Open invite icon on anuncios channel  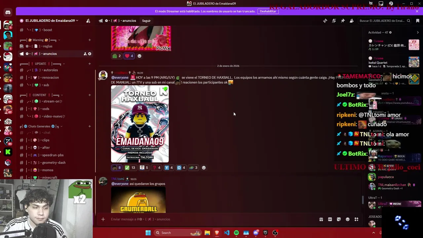[85, 54]
